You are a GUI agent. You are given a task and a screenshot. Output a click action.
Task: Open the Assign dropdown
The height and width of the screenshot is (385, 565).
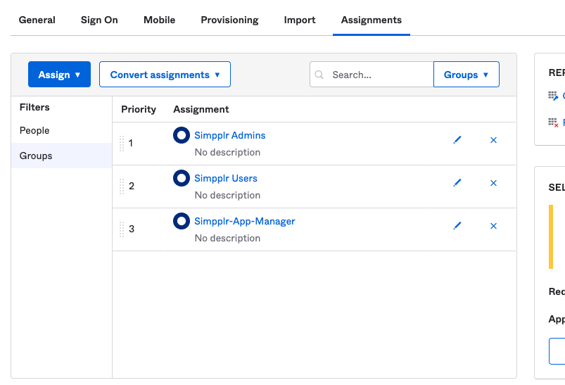coord(59,75)
